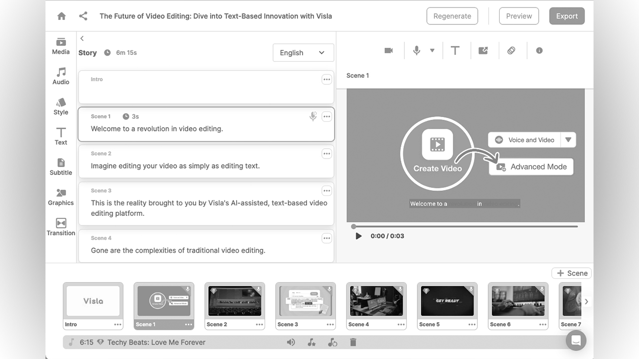
Task: Open more options for Scene 3 story row
Action: [x=326, y=191]
